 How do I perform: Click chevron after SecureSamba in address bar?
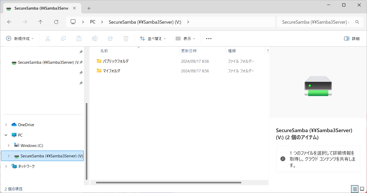[188, 22]
